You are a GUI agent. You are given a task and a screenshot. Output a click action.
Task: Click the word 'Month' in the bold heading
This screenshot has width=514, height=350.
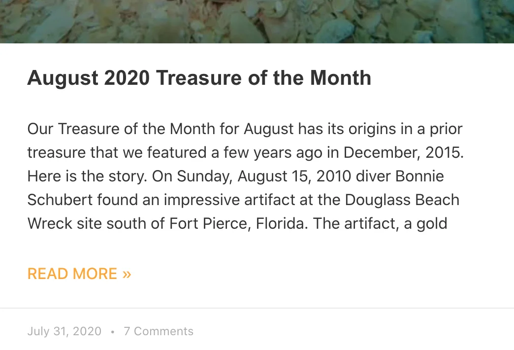point(341,78)
